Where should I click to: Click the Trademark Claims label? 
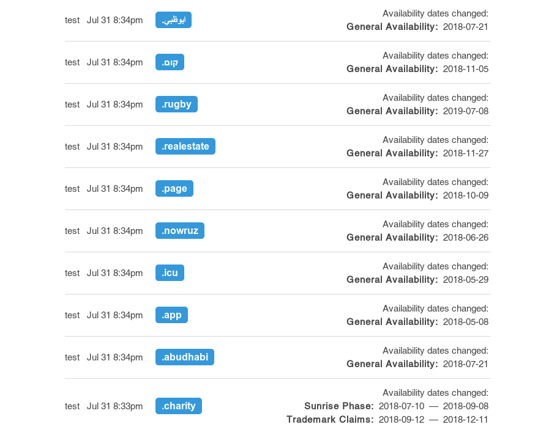click(x=330, y=420)
